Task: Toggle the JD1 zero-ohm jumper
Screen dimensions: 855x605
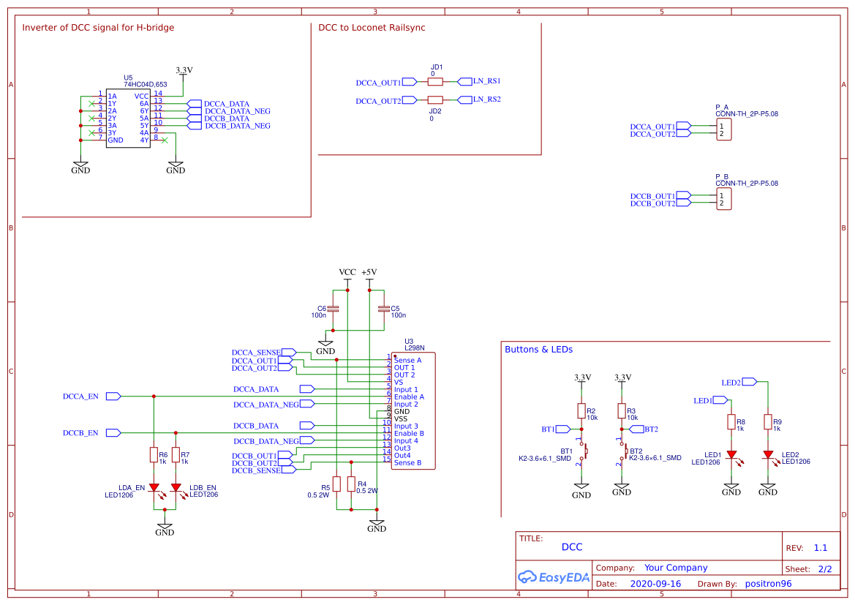Action: point(435,80)
